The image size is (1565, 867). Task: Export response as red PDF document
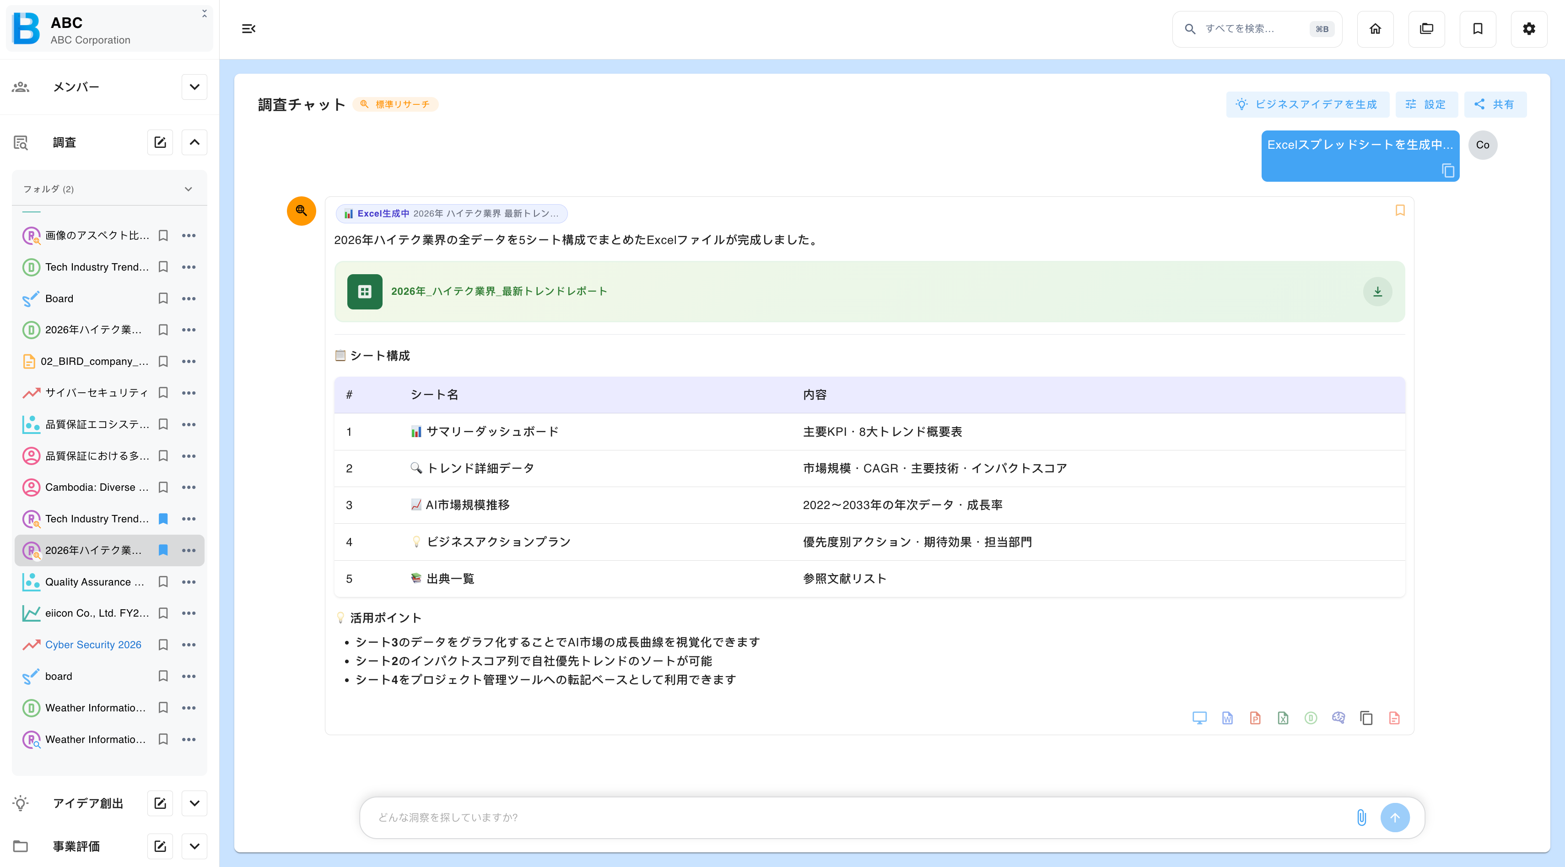[x=1394, y=718]
